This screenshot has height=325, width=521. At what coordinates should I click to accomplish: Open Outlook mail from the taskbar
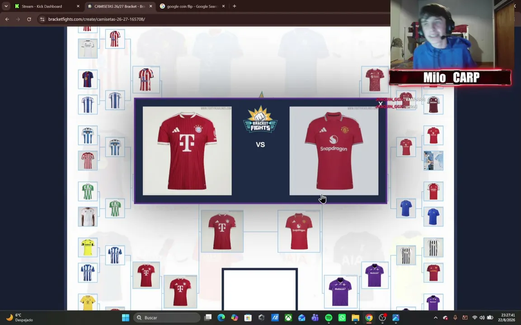point(302,318)
